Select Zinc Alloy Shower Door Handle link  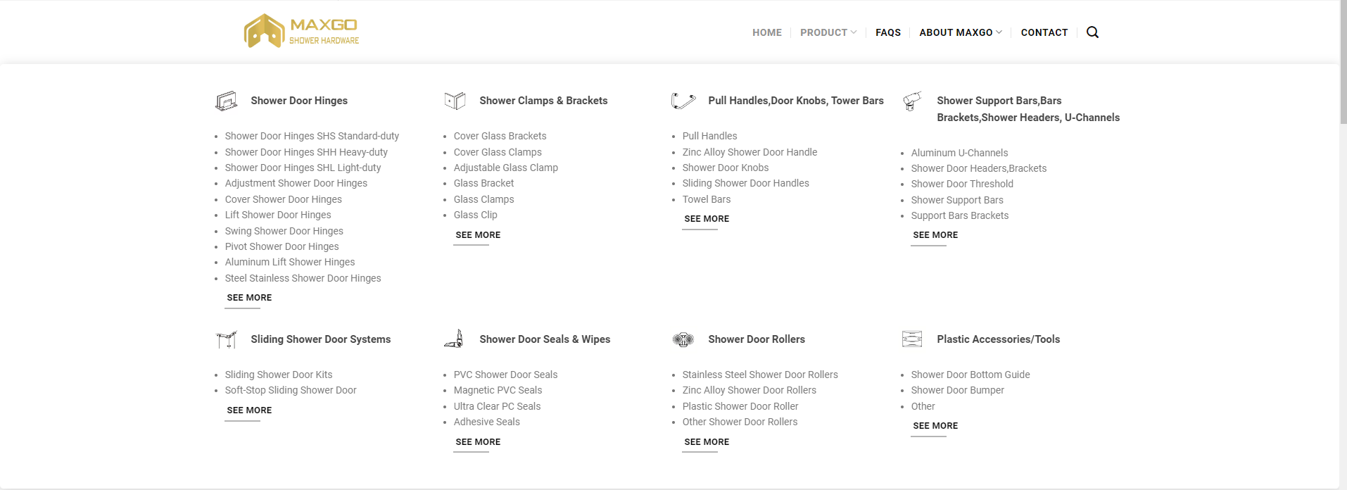click(x=750, y=152)
